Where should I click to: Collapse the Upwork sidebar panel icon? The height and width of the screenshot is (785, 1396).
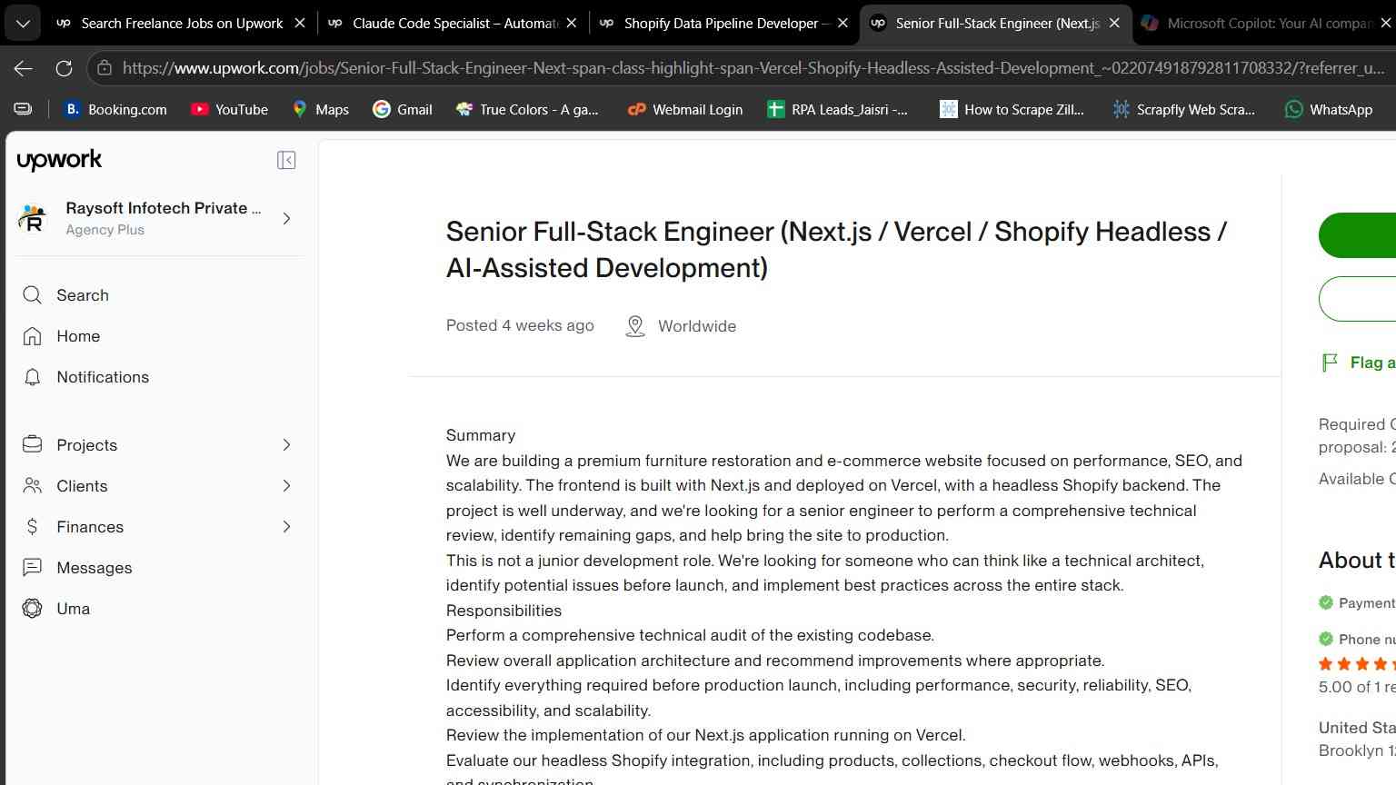(286, 161)
